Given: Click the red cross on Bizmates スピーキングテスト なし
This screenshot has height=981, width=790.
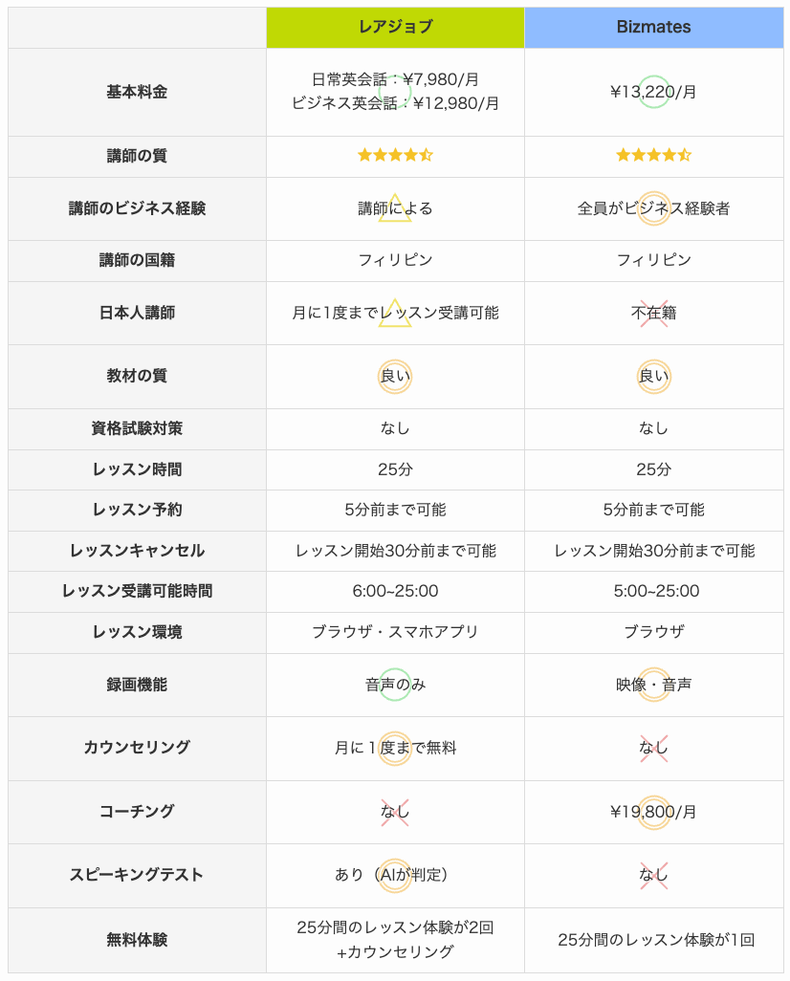Looking at the screenshot, I should click(653, 875).
